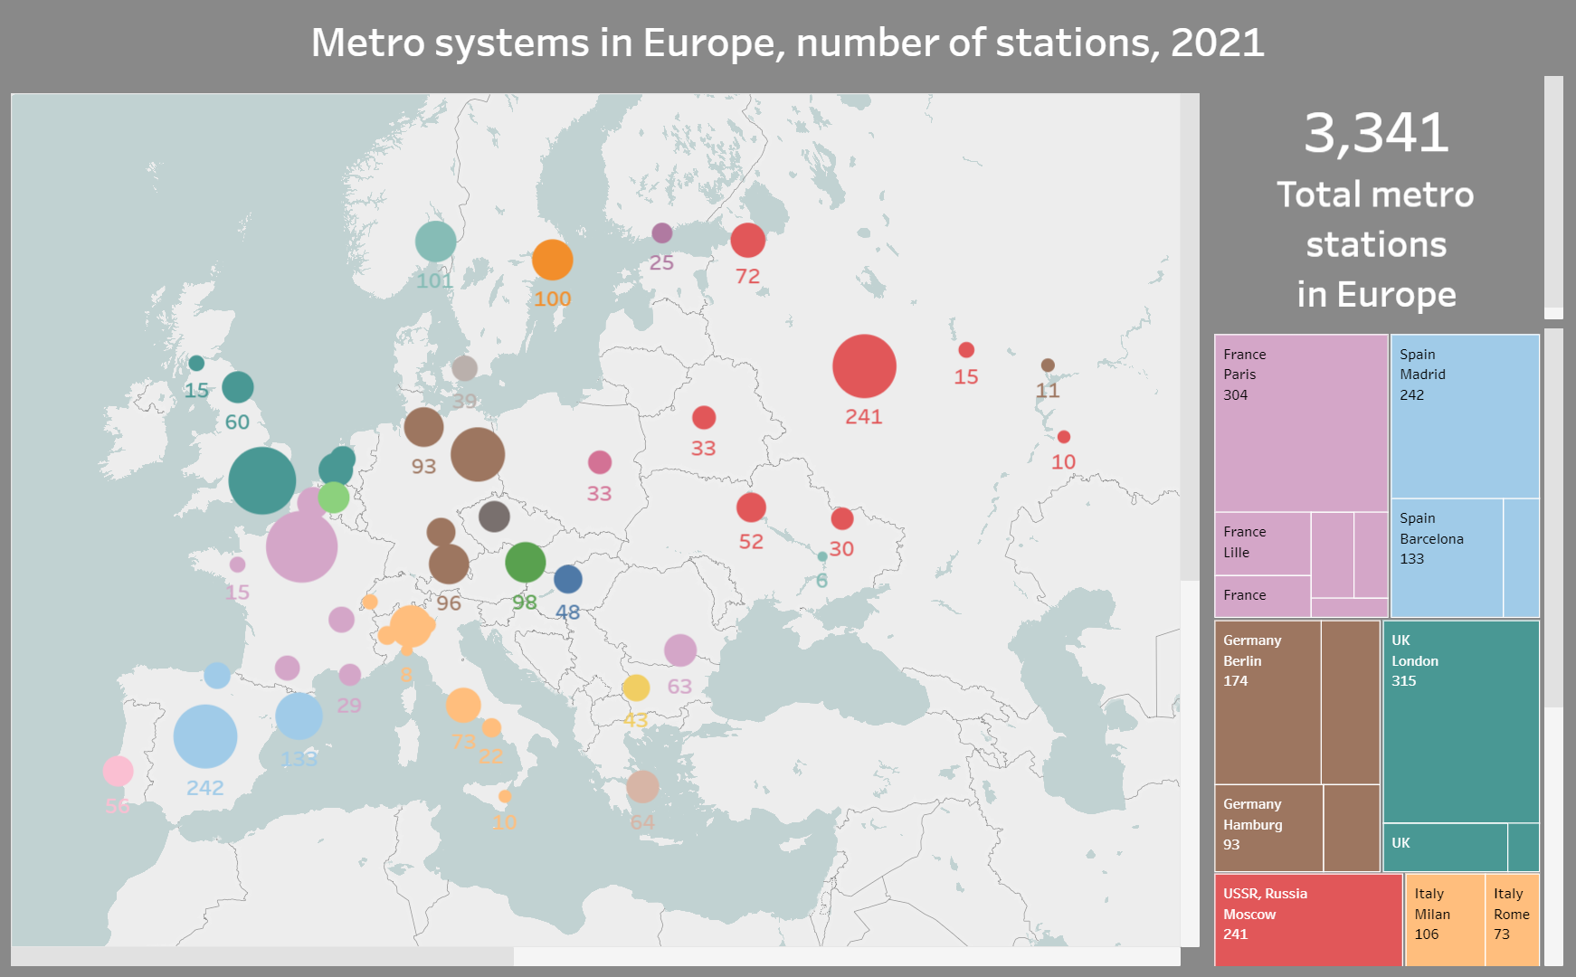Click the Germany Berlin 174 treemap tile
1576x977 pixels.
coord(1267,702)
